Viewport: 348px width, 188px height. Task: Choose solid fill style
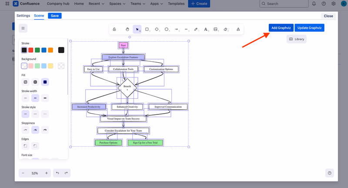pyautogui.click(x=45, y=82)
